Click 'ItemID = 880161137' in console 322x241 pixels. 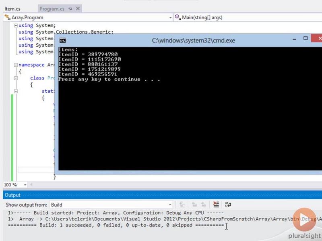pyautogui.click(x=88, y=64)
